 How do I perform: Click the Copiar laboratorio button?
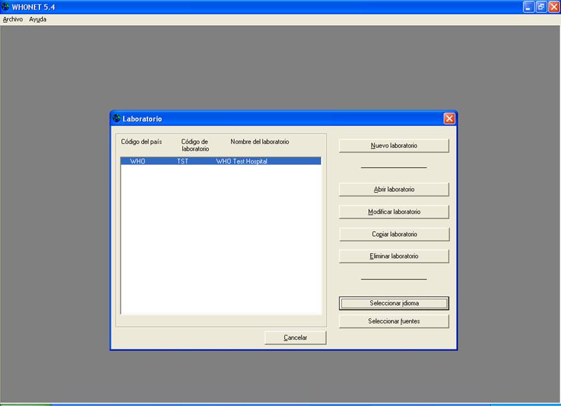point(393,233)
